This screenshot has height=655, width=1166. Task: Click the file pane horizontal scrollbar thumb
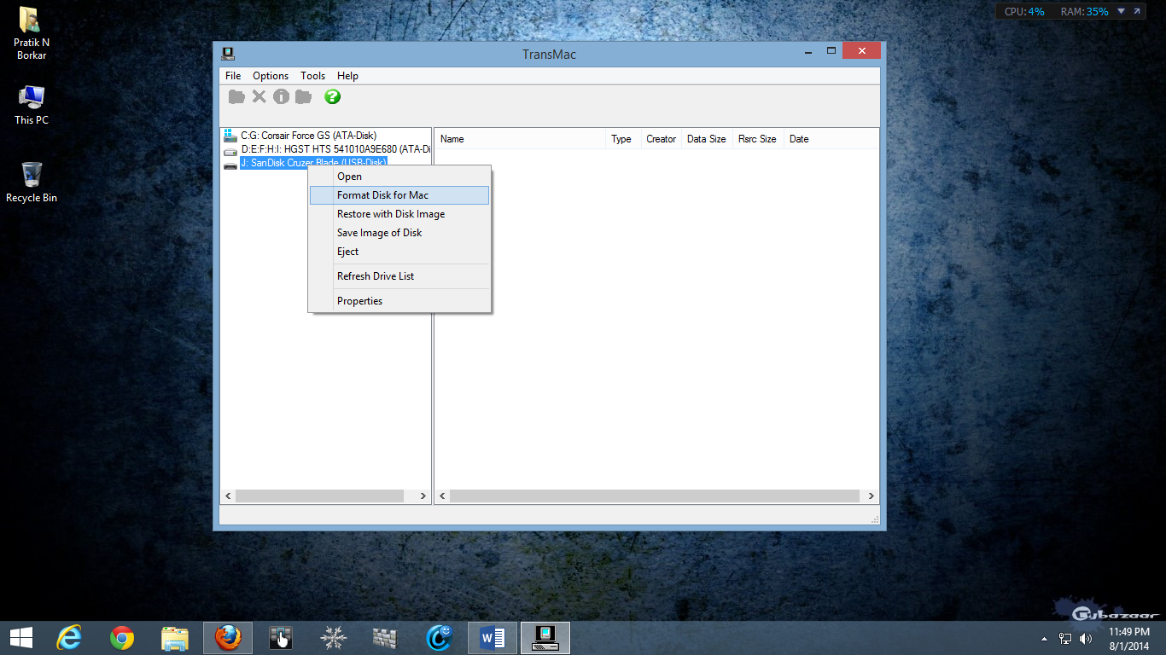point(655,496)
